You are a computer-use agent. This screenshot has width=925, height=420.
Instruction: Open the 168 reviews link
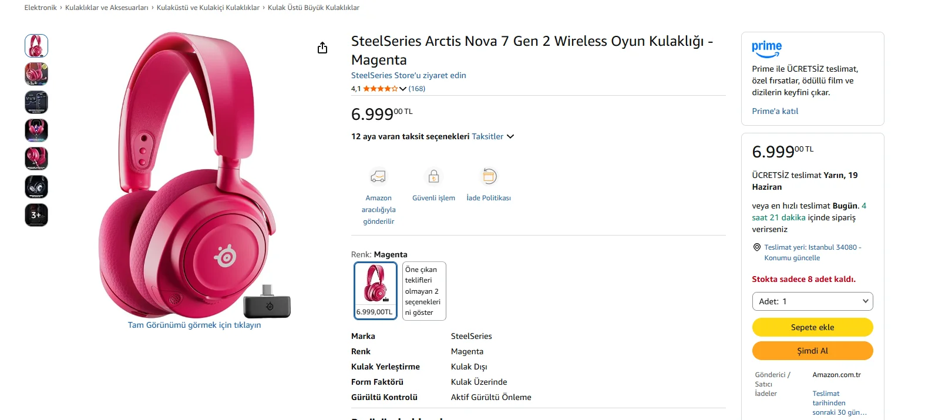417,89
